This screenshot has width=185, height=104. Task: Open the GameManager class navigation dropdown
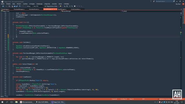(91, 11)
